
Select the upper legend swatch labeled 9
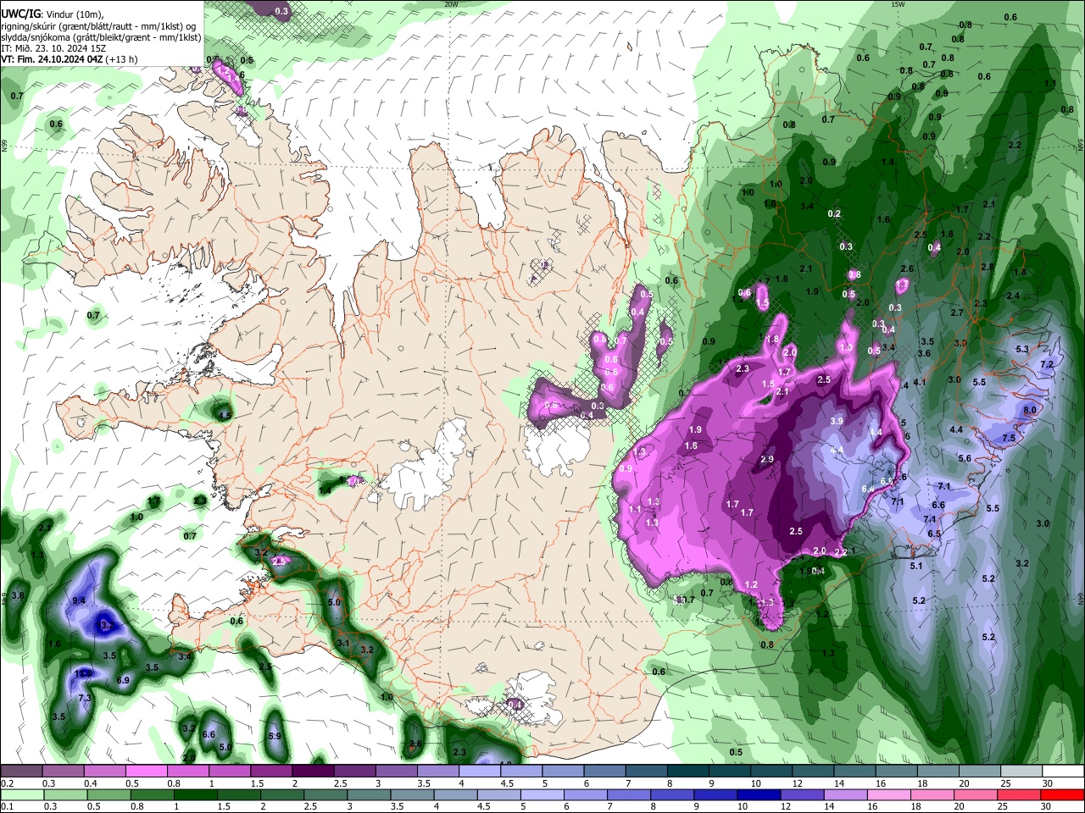(730, 772)
